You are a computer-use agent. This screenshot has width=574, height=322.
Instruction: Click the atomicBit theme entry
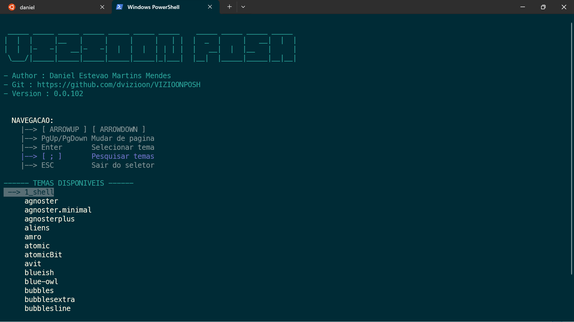(x=43, y=255)
